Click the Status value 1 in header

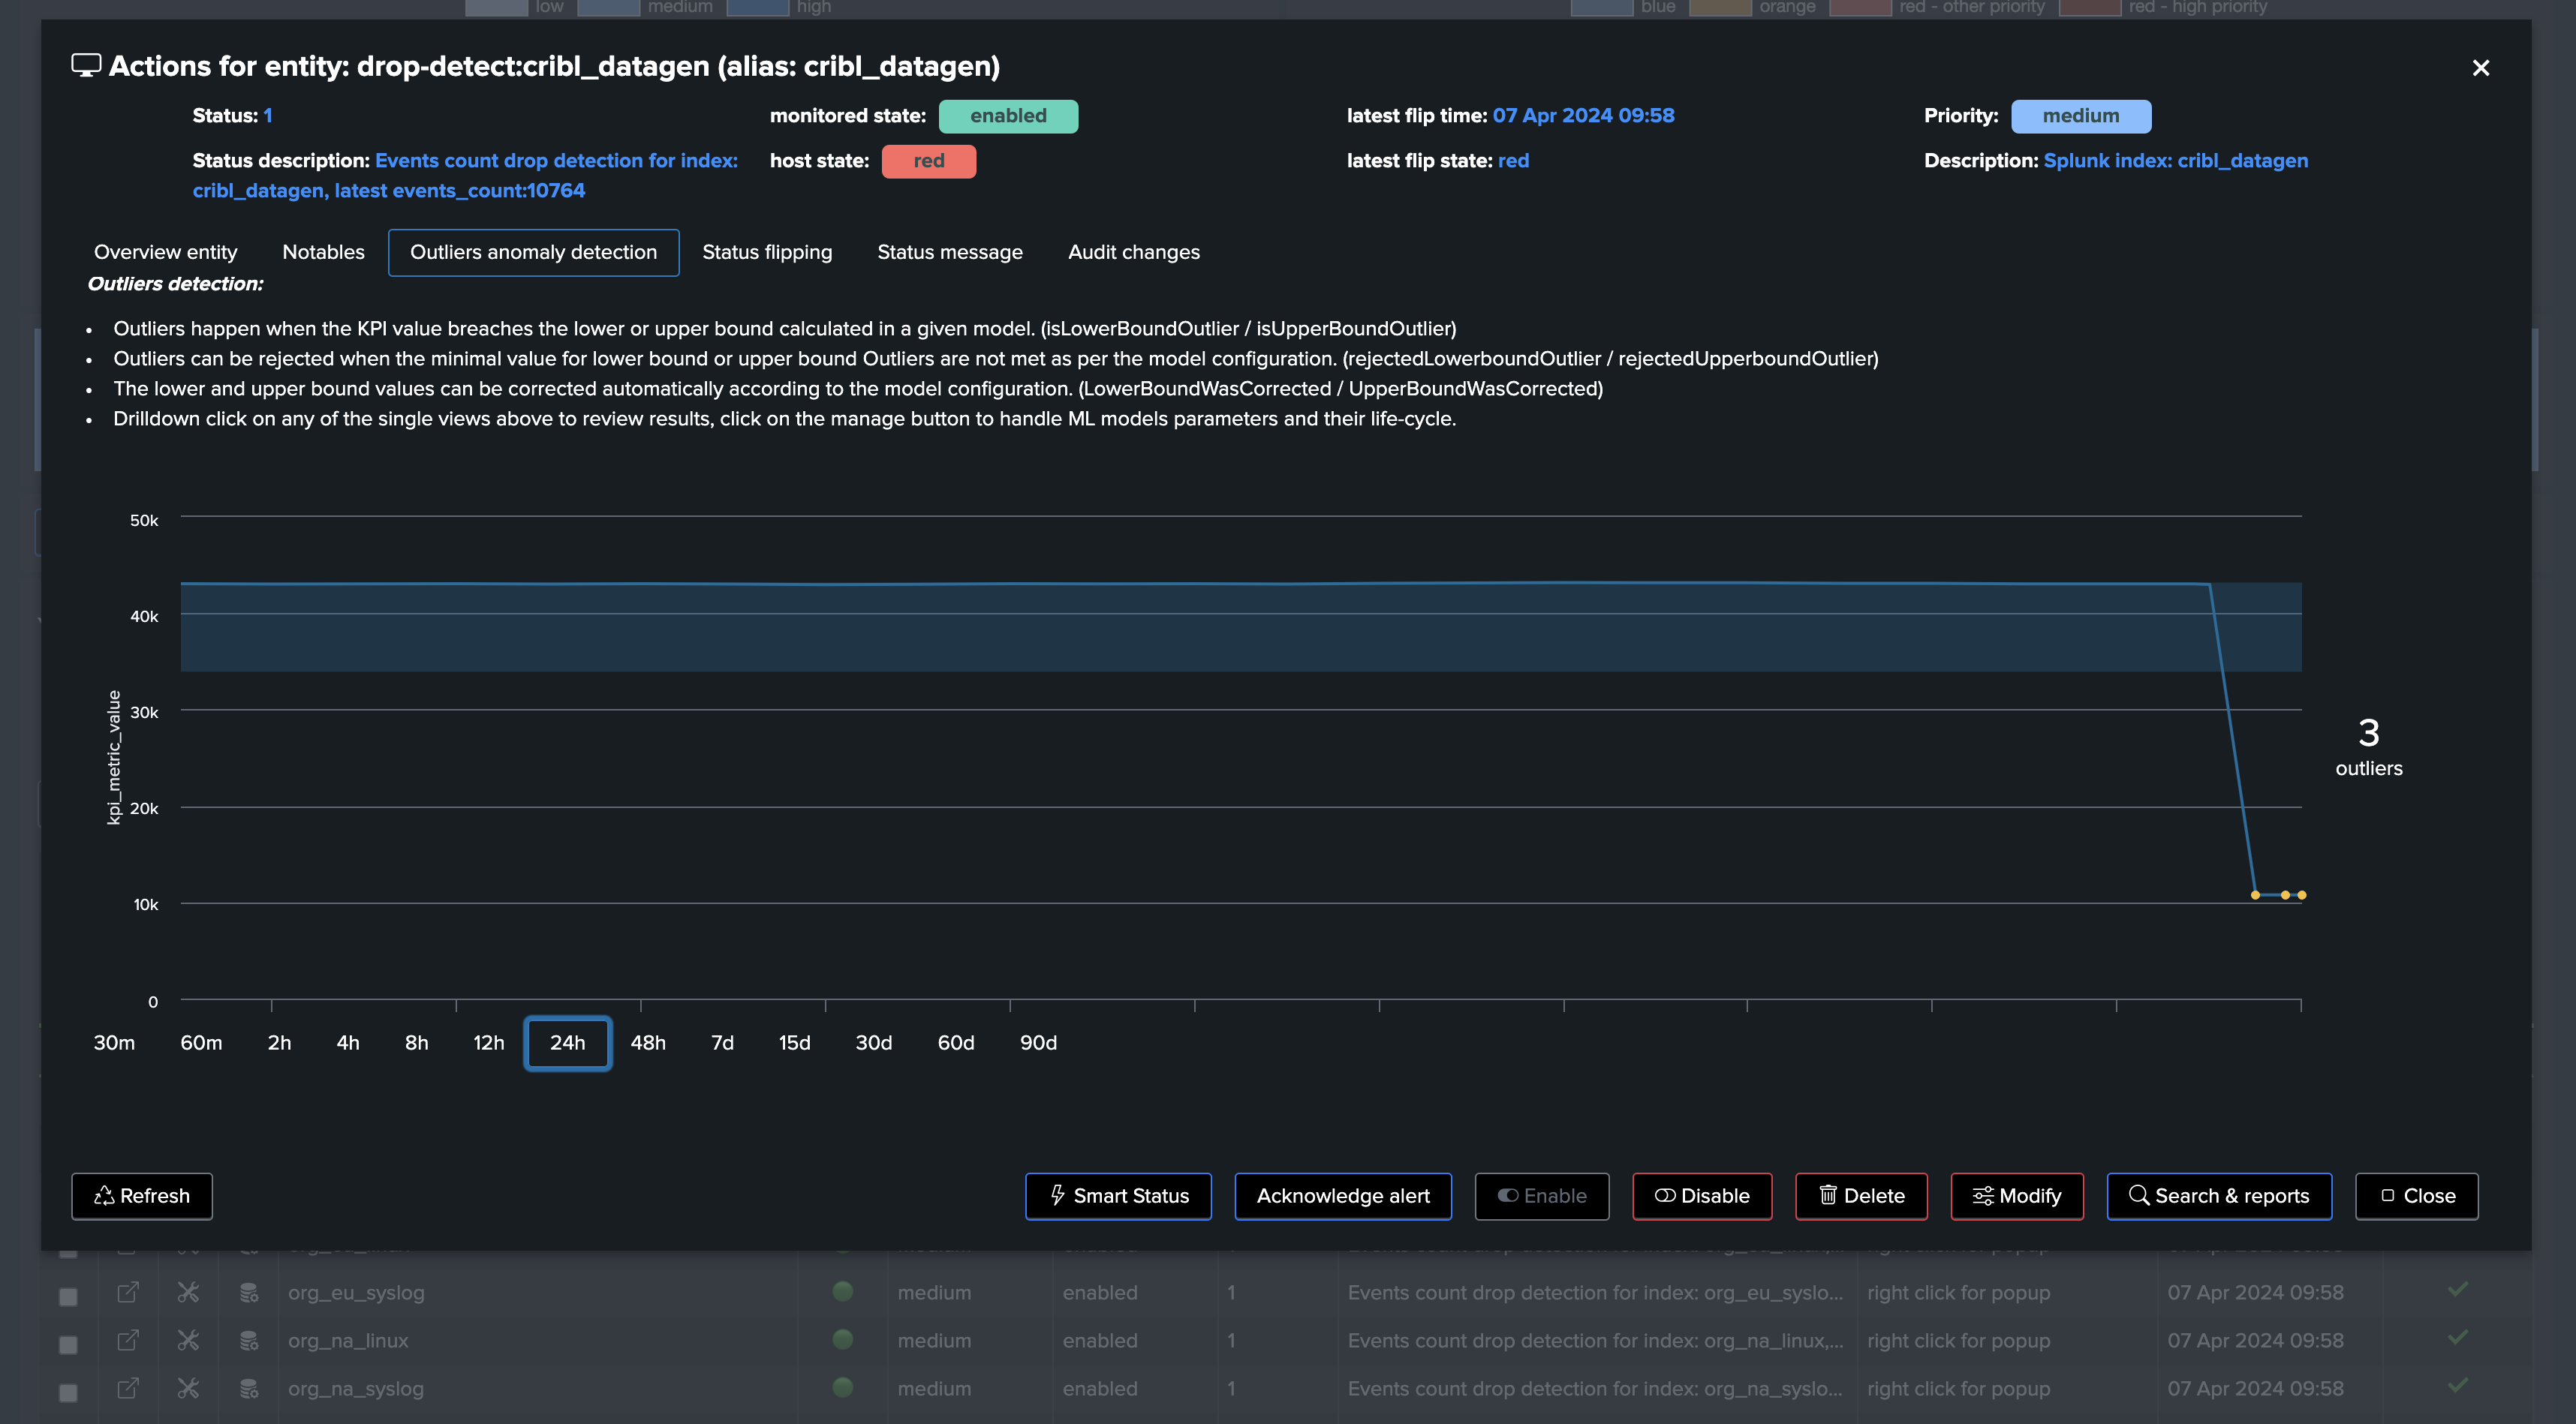(x=267, y=115)
